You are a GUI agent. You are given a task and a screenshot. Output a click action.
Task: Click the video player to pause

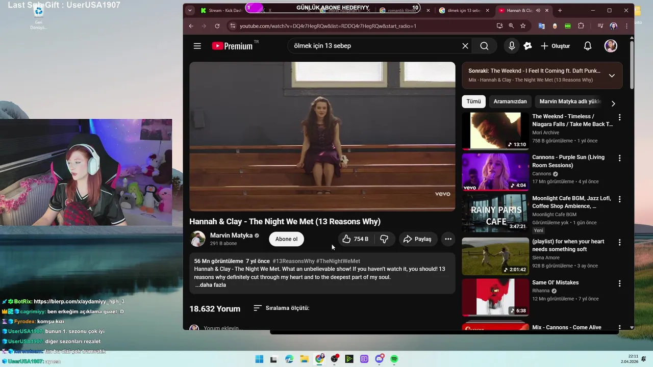pyautogui.click(x=322, y=136)
